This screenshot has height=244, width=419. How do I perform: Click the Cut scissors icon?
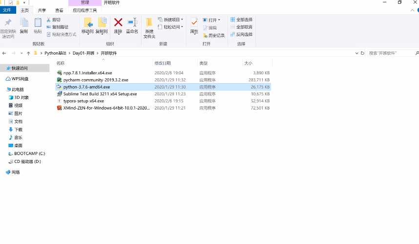coord(49,20)
